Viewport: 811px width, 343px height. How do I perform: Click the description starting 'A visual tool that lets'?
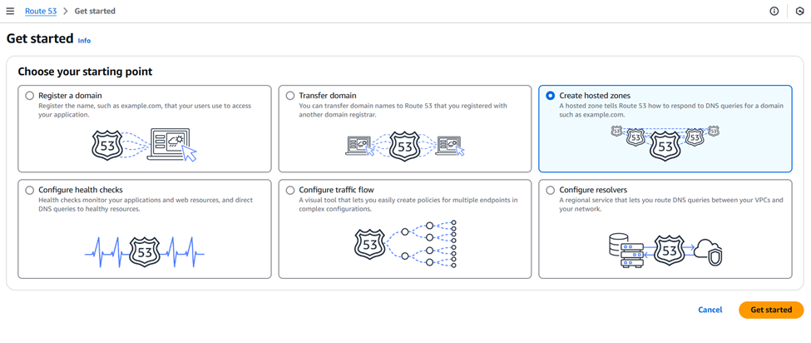click(x=408, y=204)
